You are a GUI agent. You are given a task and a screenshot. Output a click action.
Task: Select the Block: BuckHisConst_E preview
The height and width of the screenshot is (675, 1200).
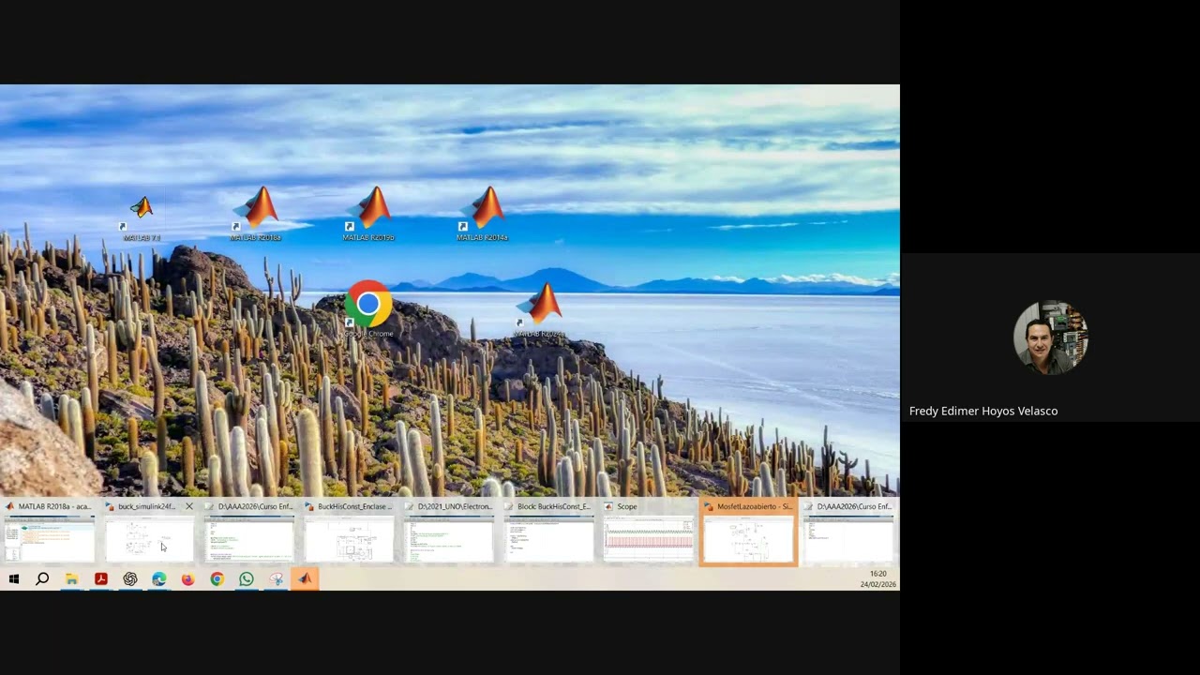tap(548, 532)
